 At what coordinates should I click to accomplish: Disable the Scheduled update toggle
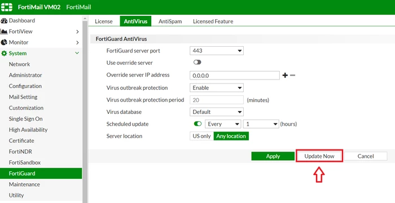197,123
